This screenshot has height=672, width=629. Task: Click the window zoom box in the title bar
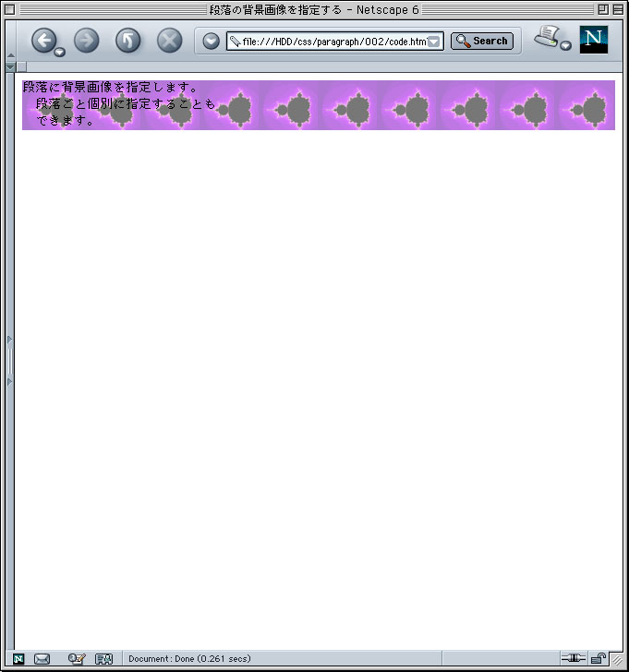[x=603, y=9]
